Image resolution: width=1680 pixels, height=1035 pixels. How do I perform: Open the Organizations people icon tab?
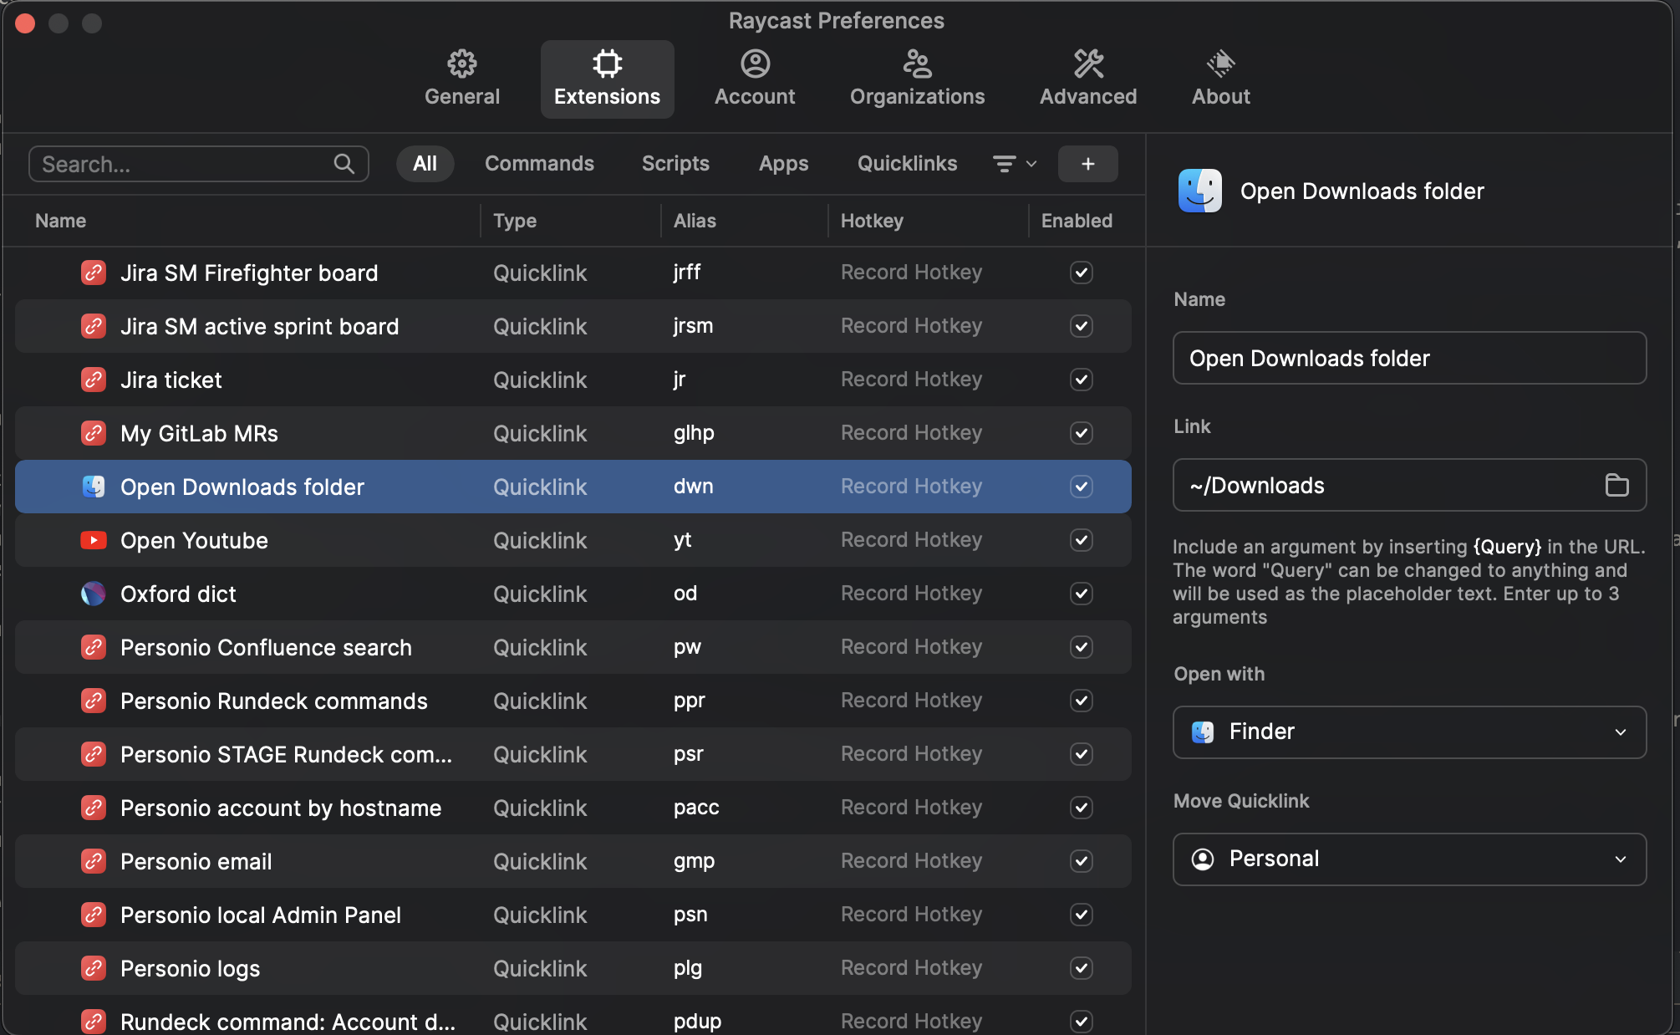tap(917, 64)
